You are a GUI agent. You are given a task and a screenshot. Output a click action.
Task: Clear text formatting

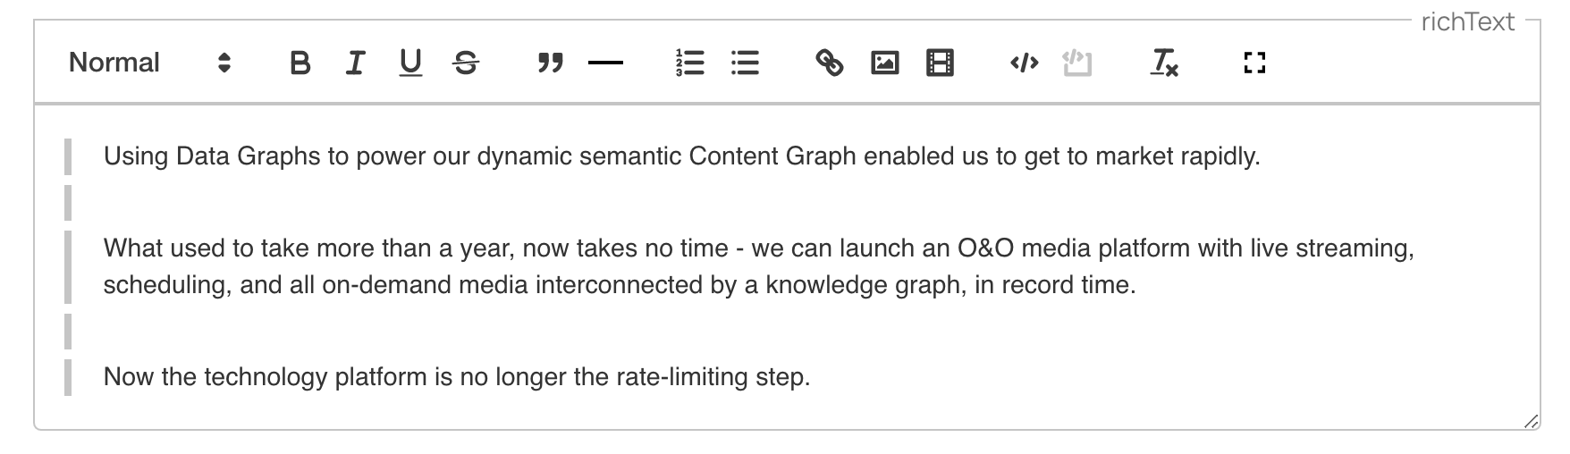point(1163,63)
